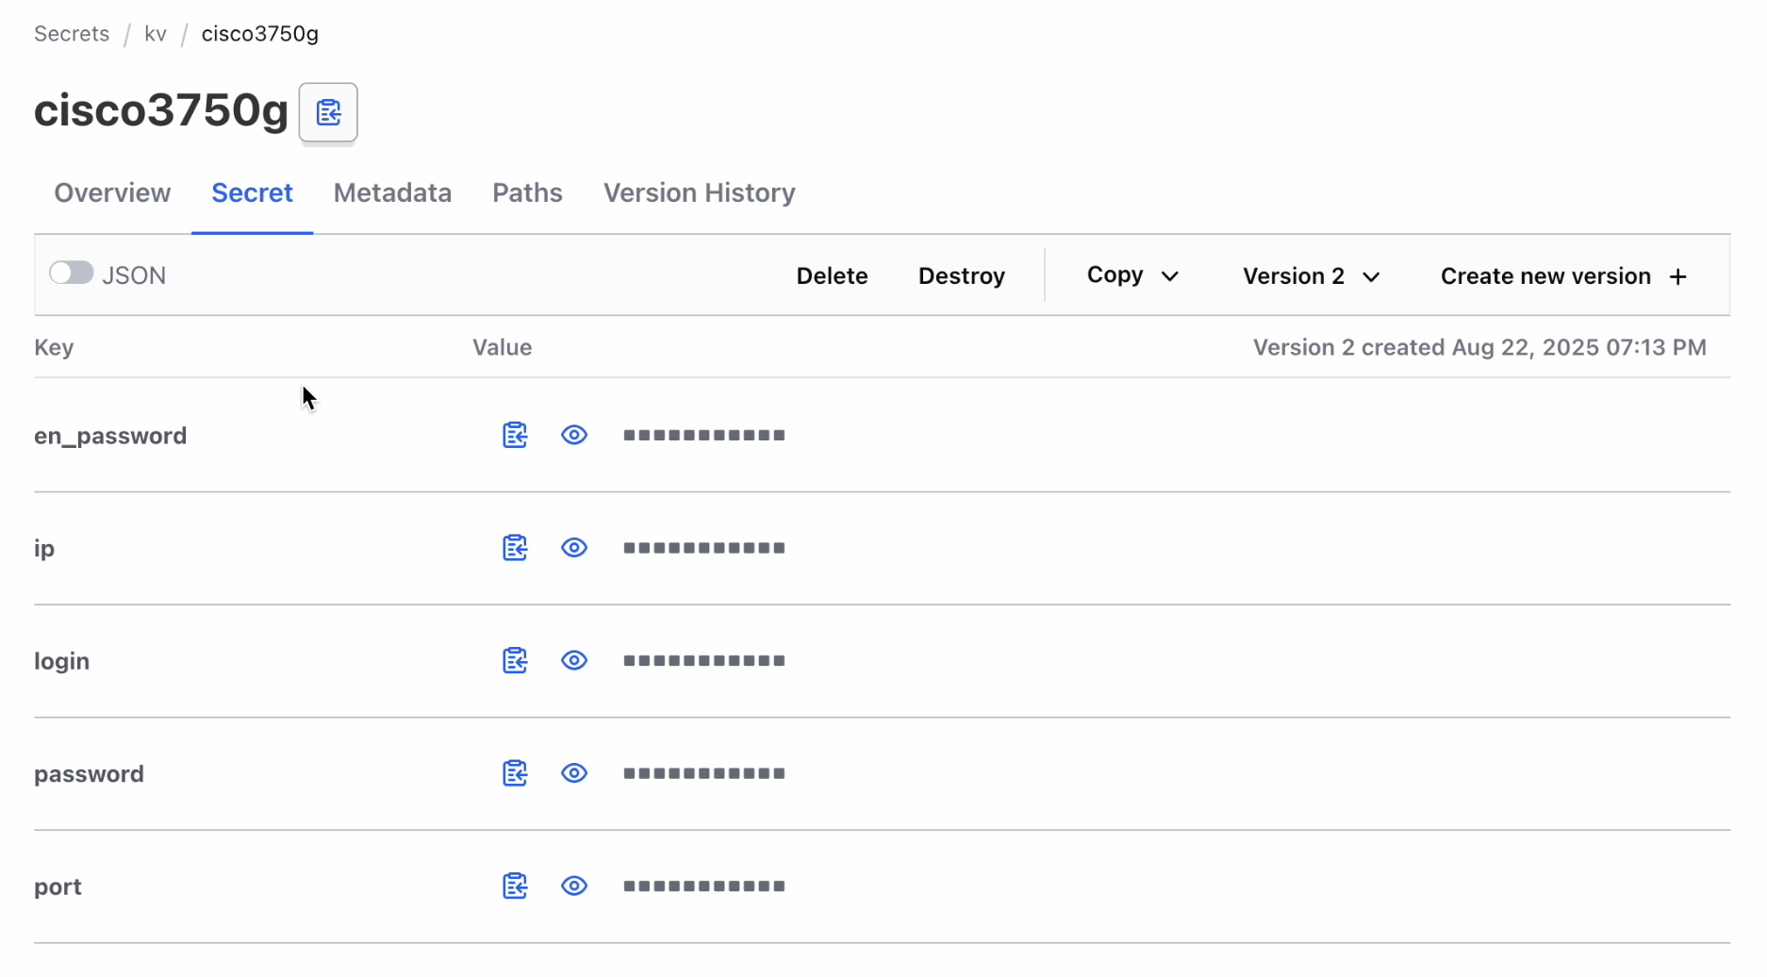Viewport: 1767px width, 977px height.
Task: Open the Version History tab
Action: (x=699, y=193)
